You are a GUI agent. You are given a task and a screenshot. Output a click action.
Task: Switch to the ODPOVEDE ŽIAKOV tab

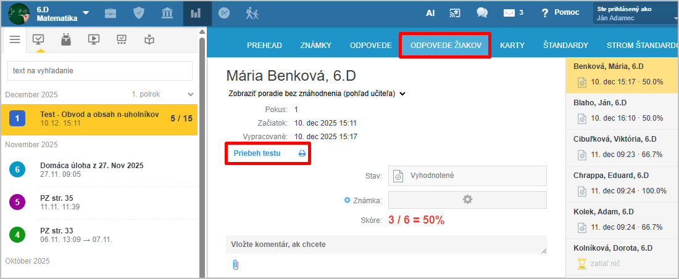[445, 46]
